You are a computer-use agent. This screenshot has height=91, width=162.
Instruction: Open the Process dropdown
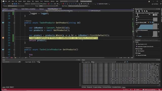click(16, 6)
